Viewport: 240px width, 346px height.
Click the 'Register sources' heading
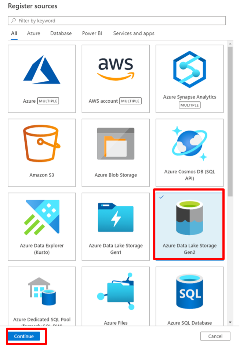point(33,6)
